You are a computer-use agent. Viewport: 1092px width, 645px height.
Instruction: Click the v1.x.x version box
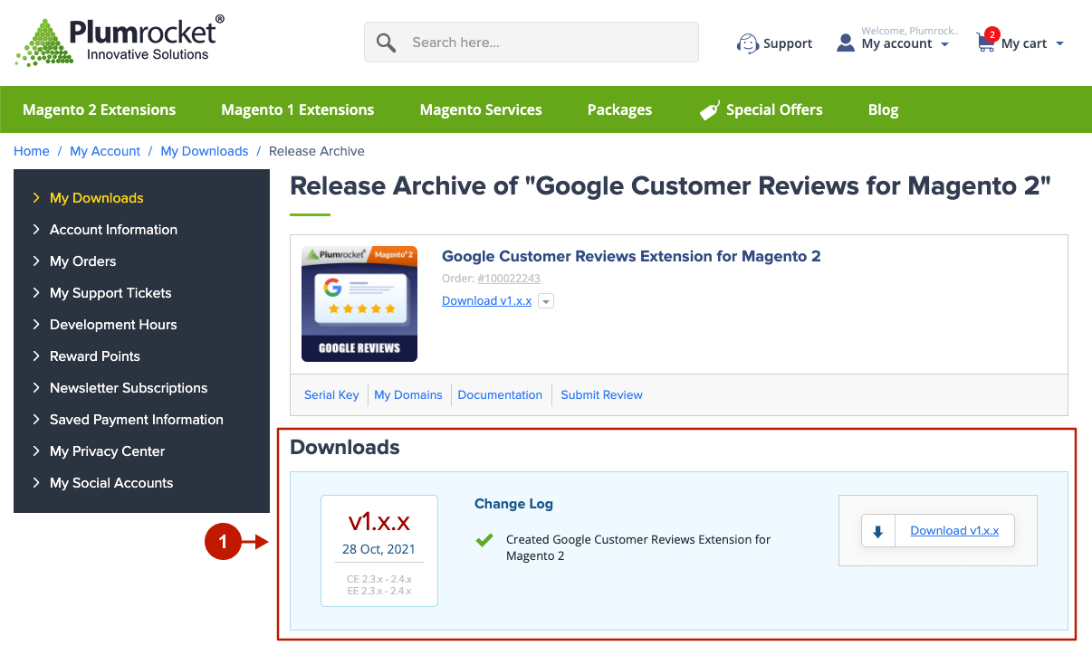coord(379,551)
